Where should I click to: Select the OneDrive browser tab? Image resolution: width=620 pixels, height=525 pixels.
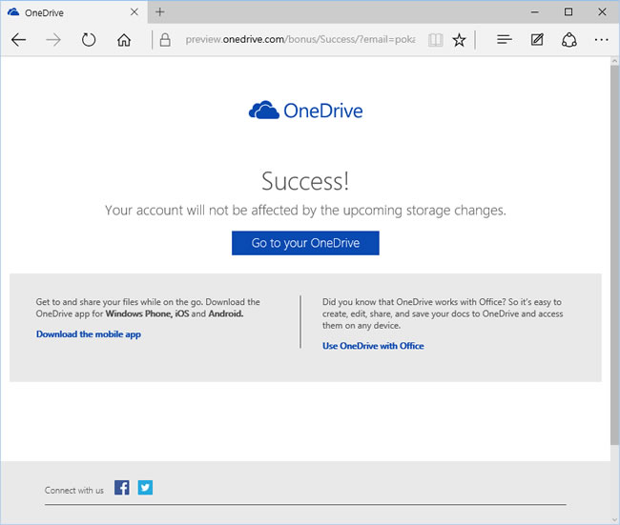[74, 12]
